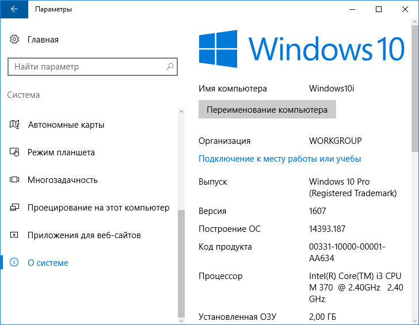Focus the Найти параметр search field
This screenshot has height=325, width=419.
click(x=86, y=67)
